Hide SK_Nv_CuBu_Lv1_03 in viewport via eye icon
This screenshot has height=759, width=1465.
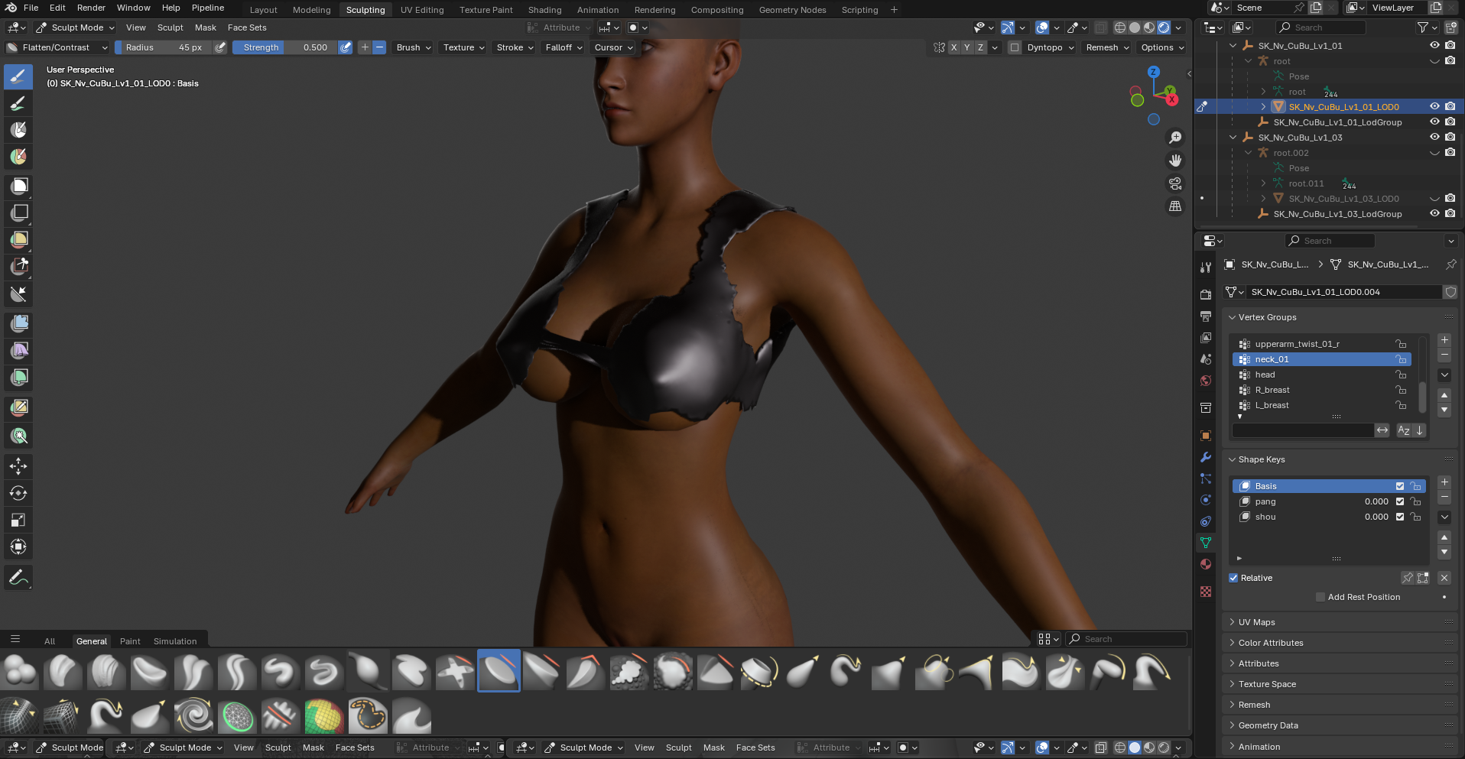1434,138
